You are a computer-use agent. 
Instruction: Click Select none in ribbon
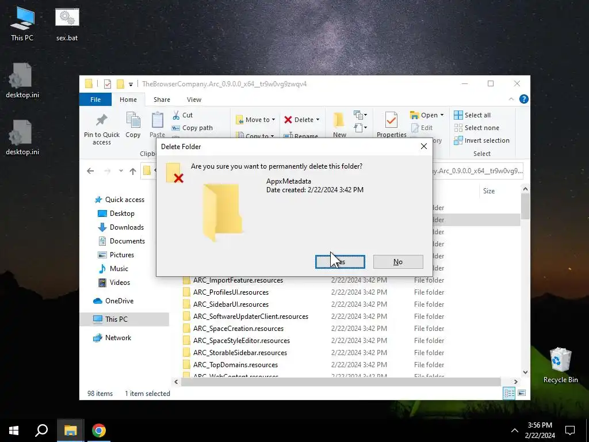click(477, 128)
